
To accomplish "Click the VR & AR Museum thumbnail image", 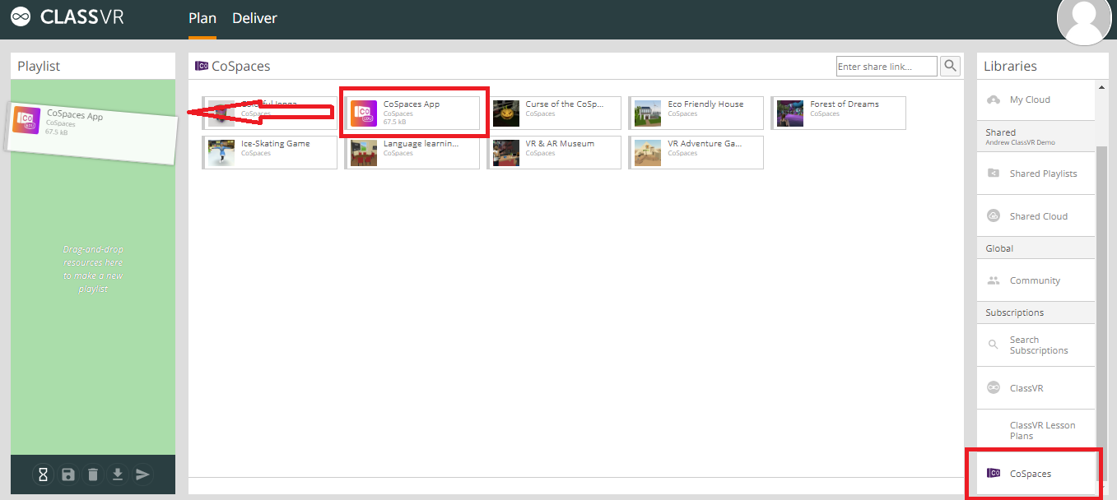I will click(506, 153).
